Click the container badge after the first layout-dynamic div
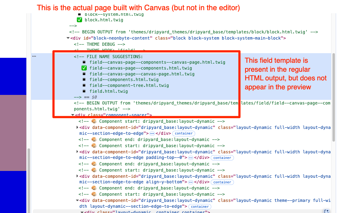The width and height of the screenshot is (347, 213). [x=184, y=133]
